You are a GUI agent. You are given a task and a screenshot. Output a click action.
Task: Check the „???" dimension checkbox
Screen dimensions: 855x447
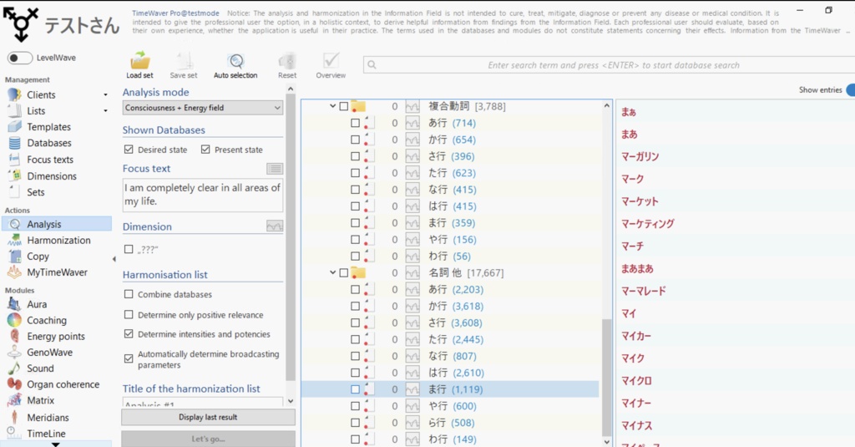click(x=129, y=249)
